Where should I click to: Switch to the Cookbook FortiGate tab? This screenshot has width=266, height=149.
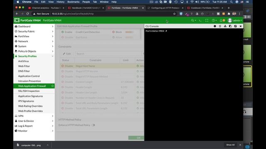(205, 8)
